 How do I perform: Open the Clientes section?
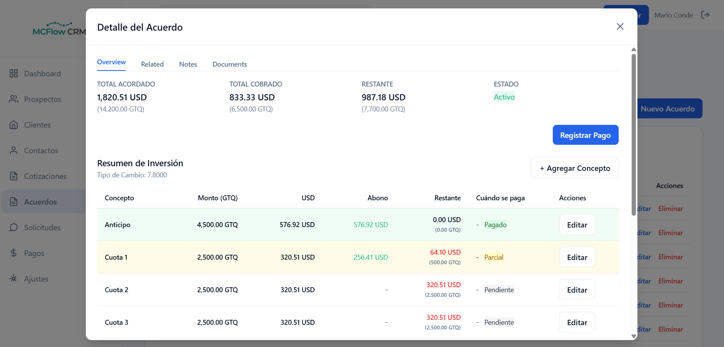[37, 124]
